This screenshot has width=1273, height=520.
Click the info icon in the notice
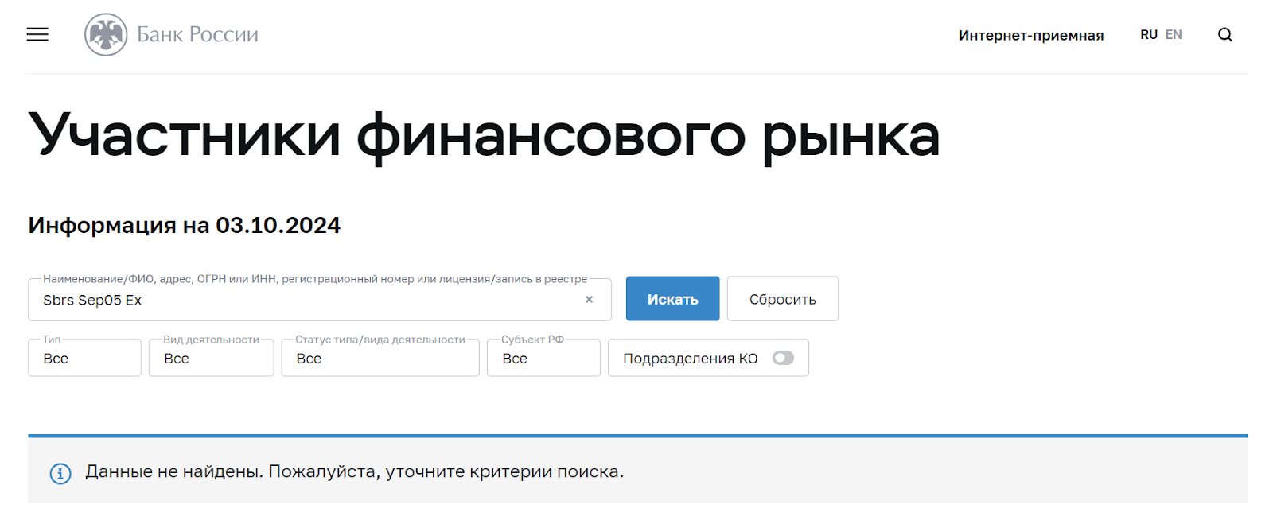coord(60,473)
